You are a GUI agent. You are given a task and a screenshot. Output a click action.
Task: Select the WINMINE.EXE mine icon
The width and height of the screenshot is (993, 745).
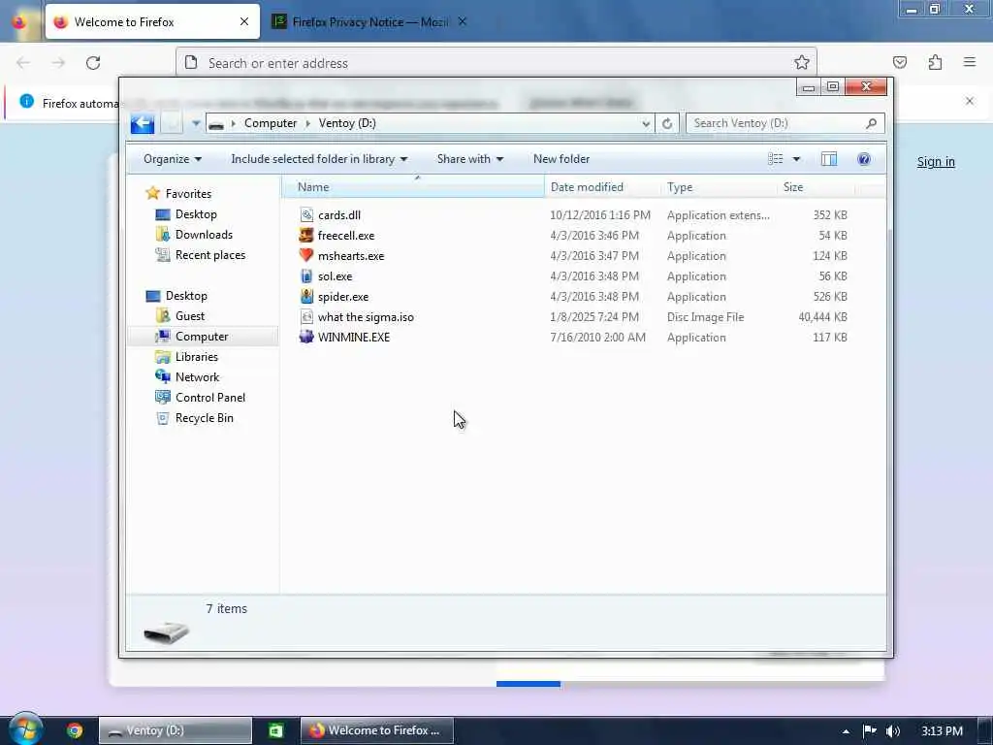coord(306,337)
